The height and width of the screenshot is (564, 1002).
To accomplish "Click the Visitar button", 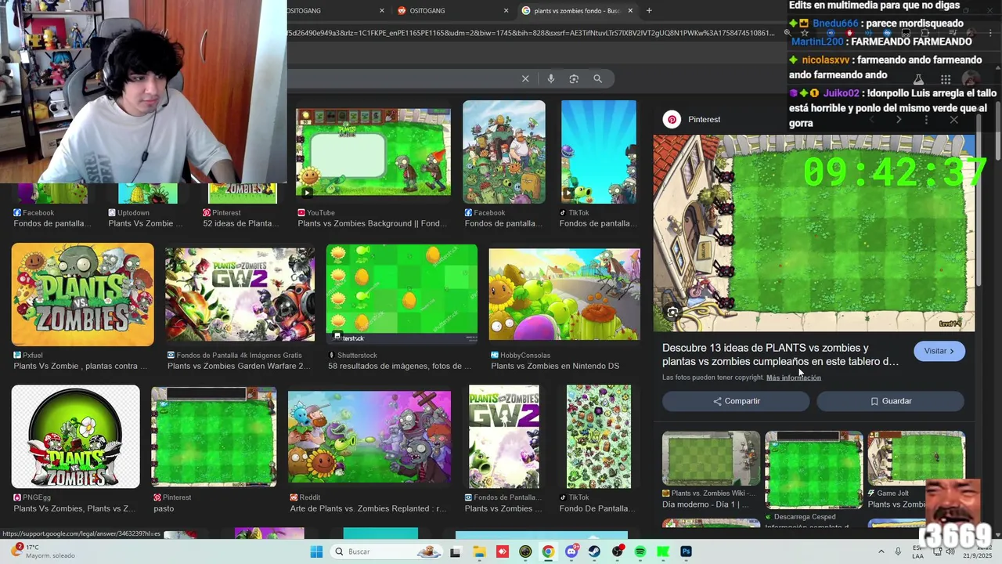I will (939, 351).
